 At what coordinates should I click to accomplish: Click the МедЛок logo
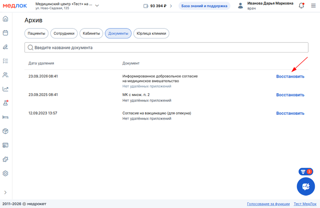click(x=15, y=6)
